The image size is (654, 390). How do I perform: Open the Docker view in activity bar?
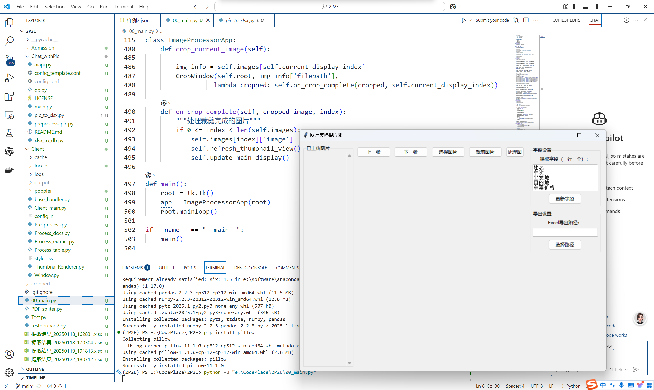[9, 170]
